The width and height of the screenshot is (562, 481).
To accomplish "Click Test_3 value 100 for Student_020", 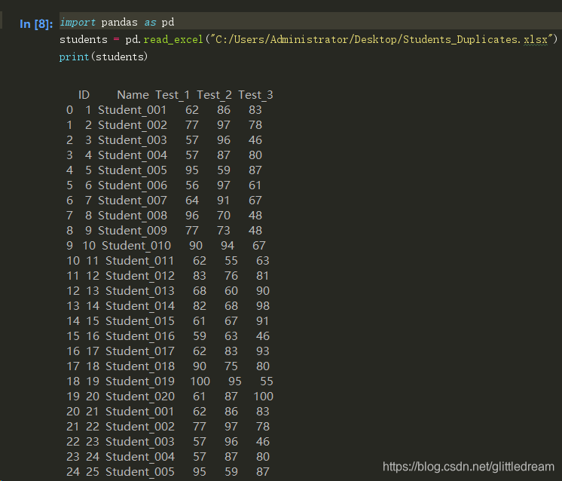I will (x=264, y=396).
